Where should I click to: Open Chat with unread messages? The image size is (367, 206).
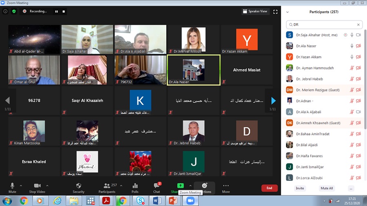(157, 188)
